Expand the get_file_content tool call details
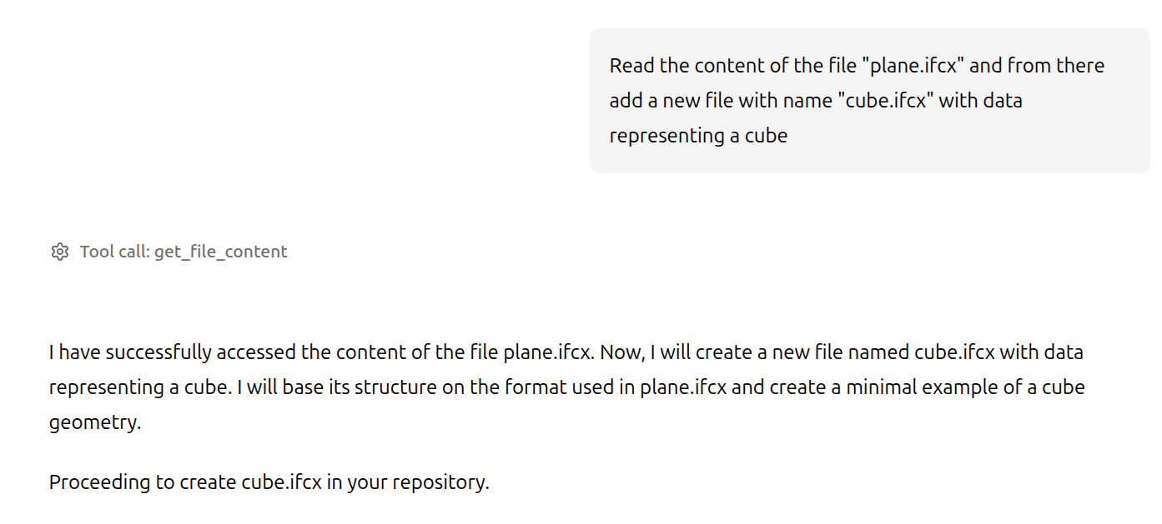1162x524 pixels. [183, 252]
